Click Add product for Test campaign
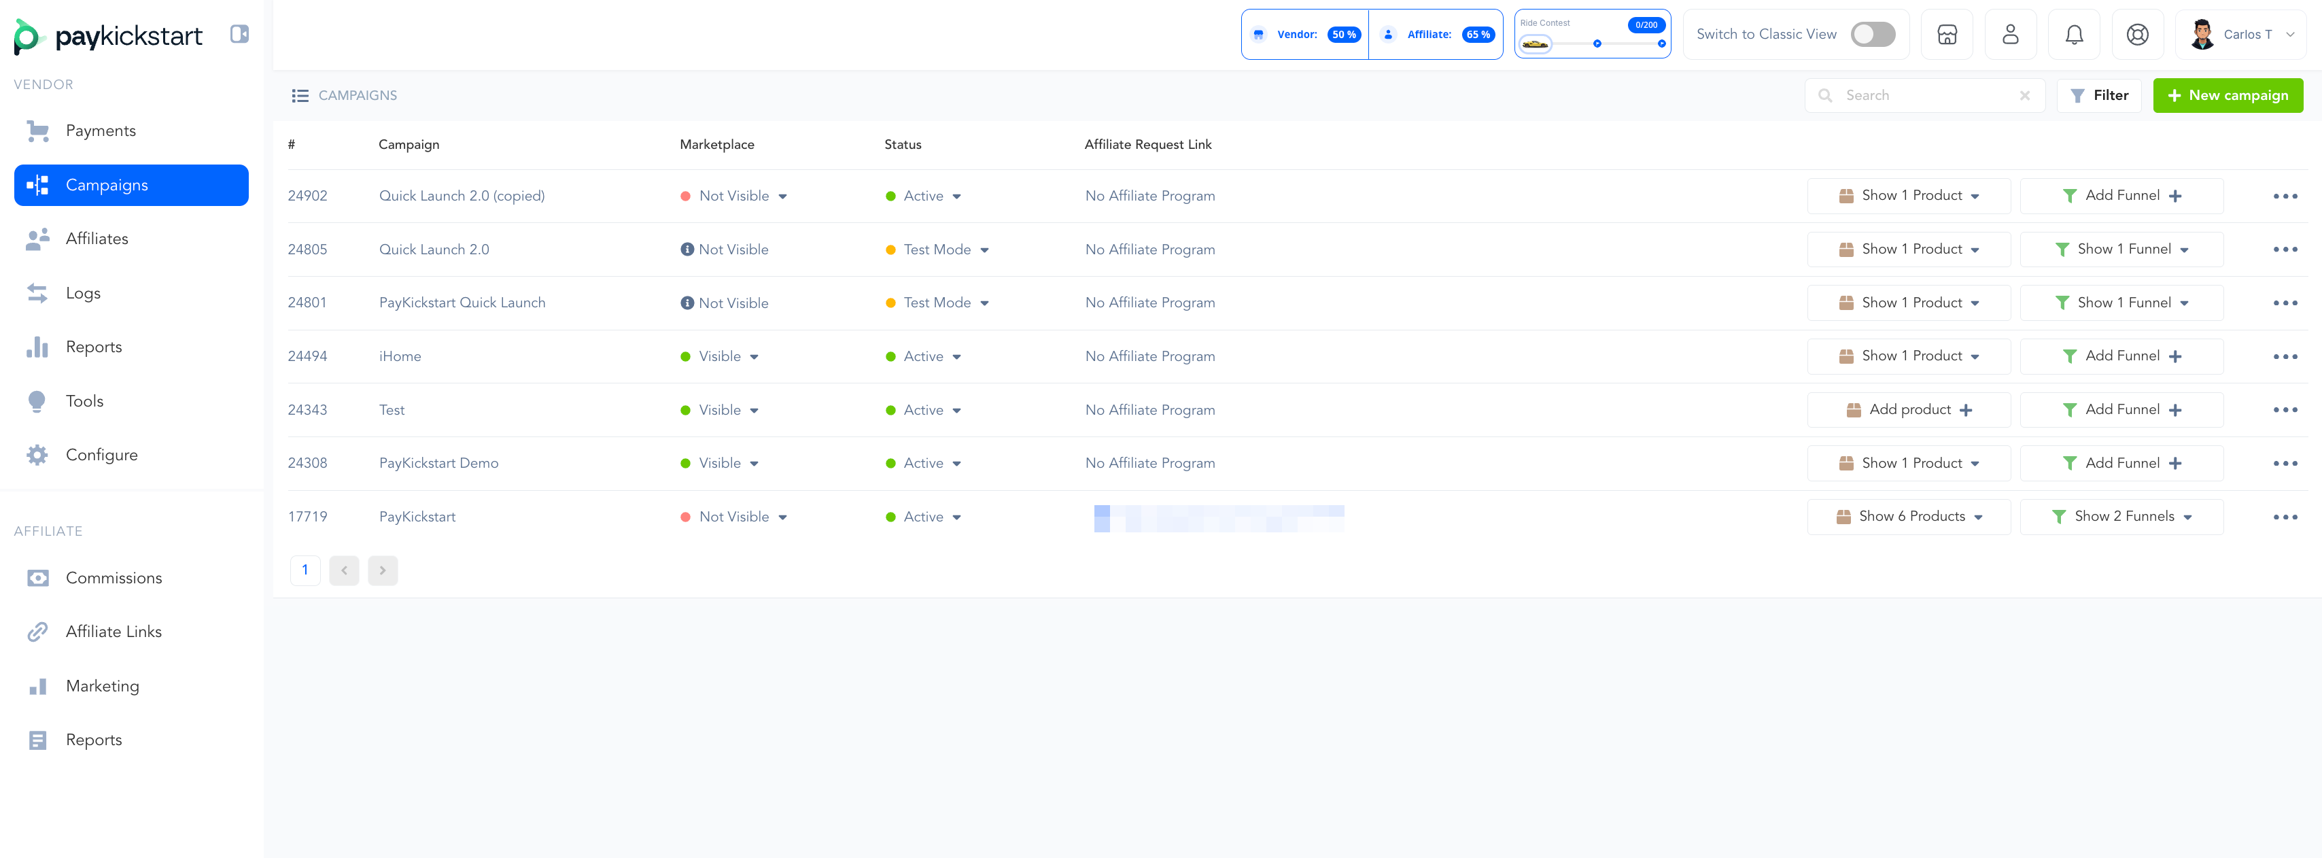Image resolution: width=2322 pixels, height=858 pixels. point(1908,410)
